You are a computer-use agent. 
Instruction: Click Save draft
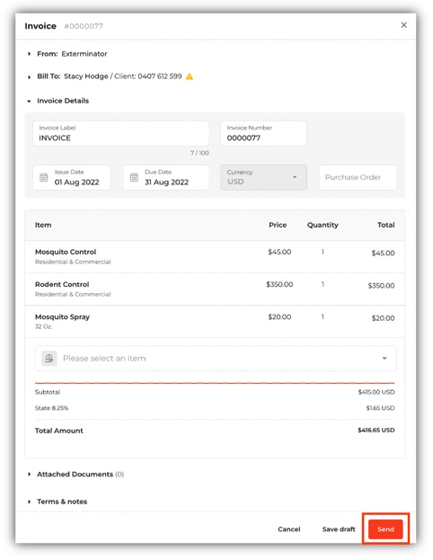point(339,529)
